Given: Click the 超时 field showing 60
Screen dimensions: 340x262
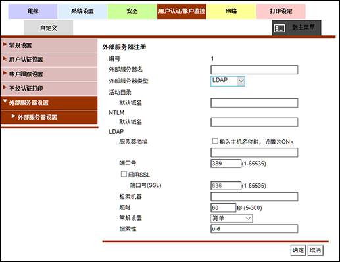Looking at the screenshot, I should coord(224,207).
